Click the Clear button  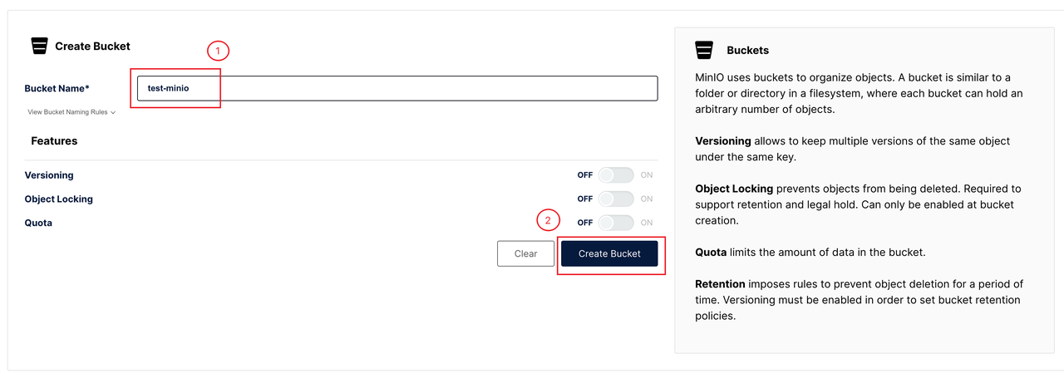(x=525, y=253)
